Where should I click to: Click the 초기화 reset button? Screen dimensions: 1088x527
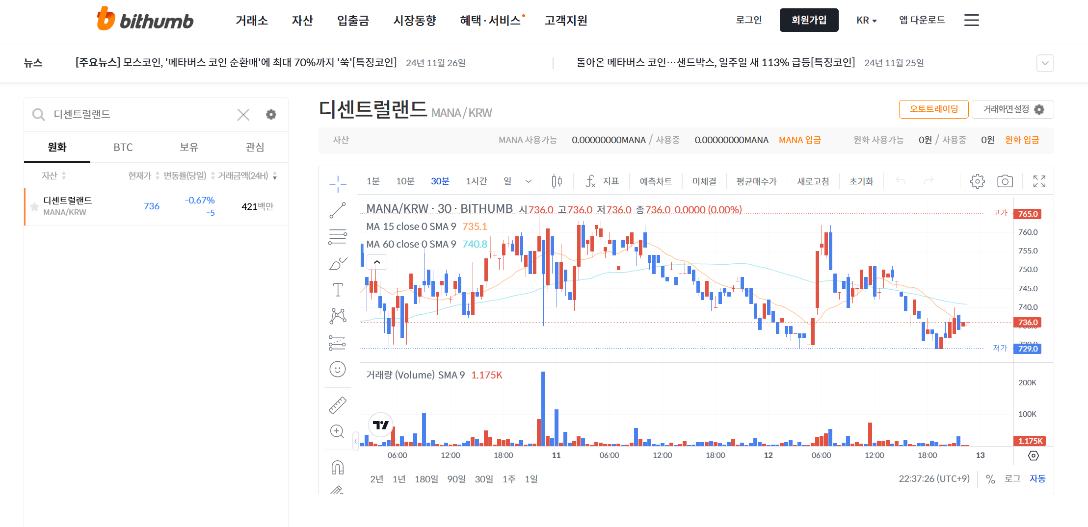[861, 181]
